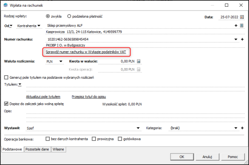249x165 pixels.
Task: Click the bank name PKOBP I O. w Bydgoszczy
Action: tap(66, 45)
